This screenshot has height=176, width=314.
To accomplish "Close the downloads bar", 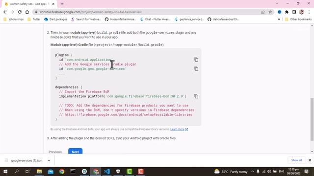I will (310, 160).
